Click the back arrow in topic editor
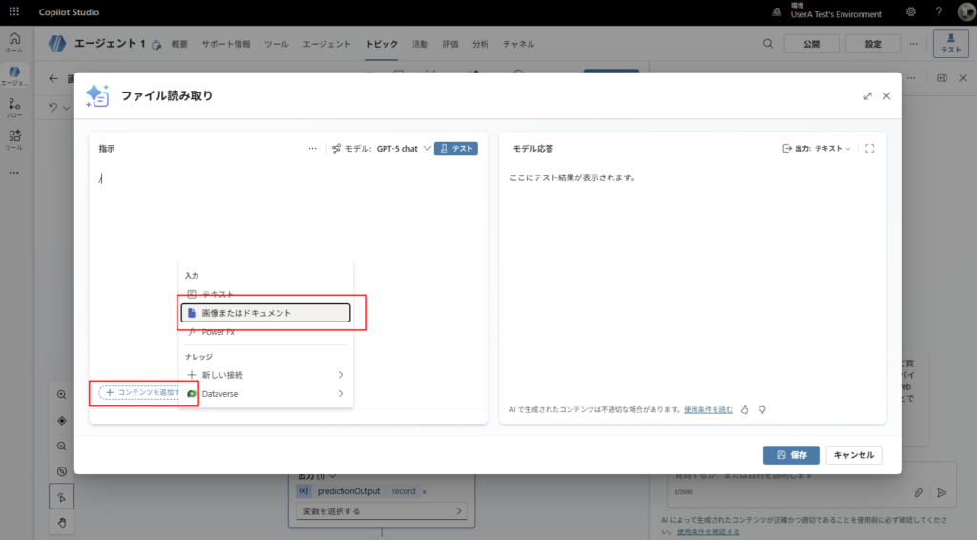 tap(53, 78)
